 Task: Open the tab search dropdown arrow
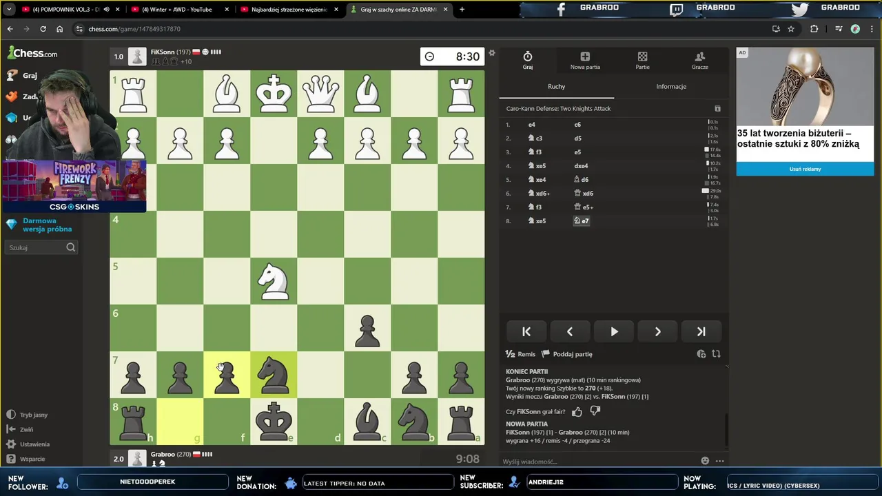pyautogui.click(x=8, y=10)
